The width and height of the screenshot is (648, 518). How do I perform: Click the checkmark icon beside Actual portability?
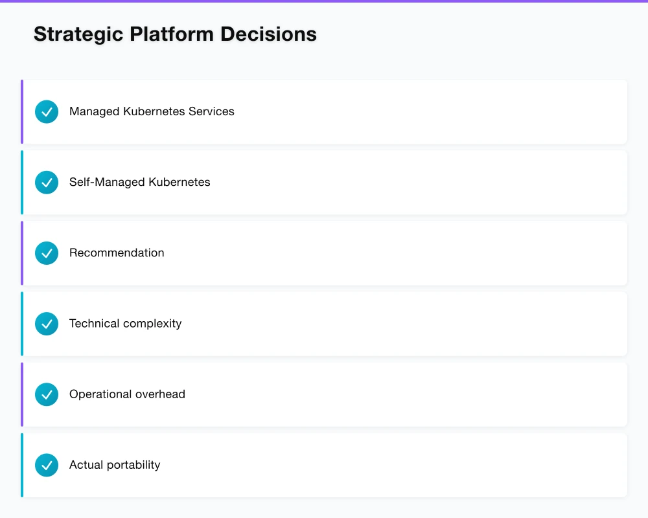[47, 465]
